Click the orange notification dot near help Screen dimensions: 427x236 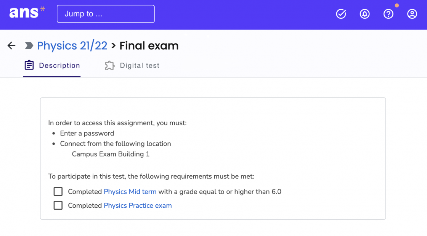pyautogui.click(x=397, y=5)
